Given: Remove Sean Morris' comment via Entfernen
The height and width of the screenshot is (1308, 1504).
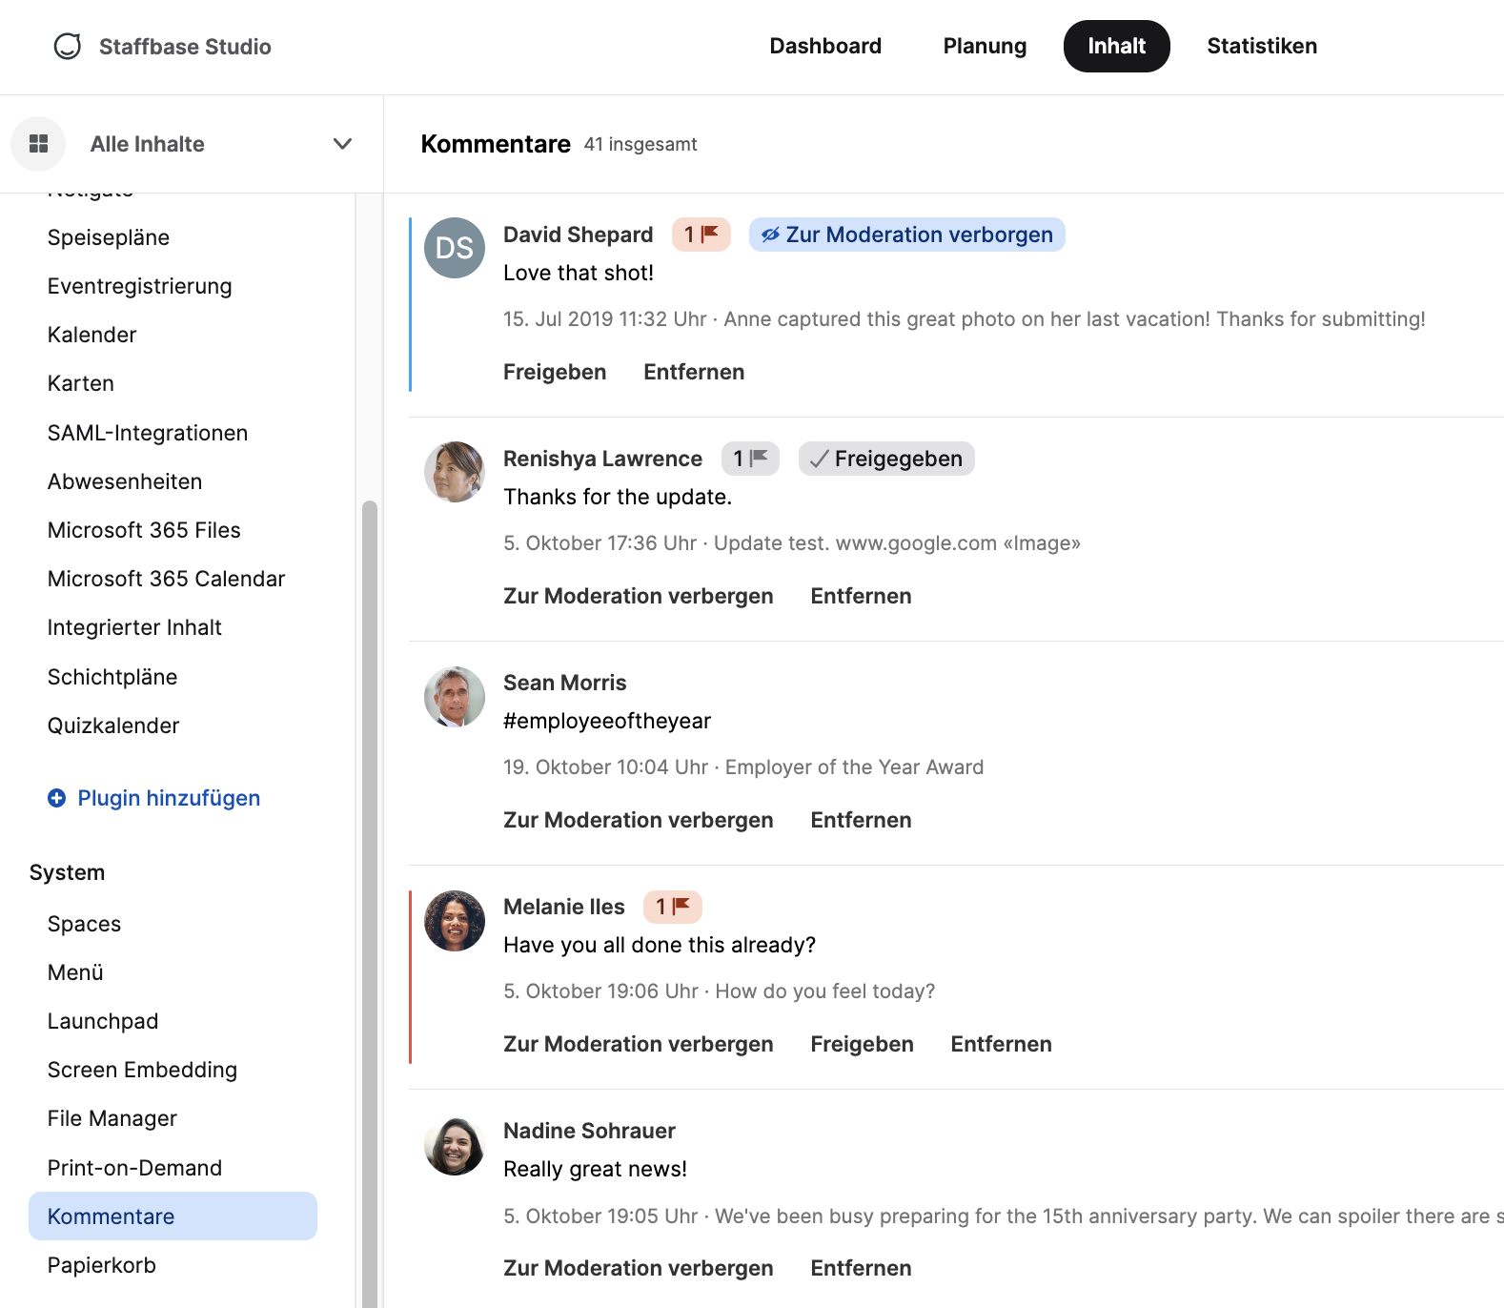Looking at the screenshot, I should [861, 820].
